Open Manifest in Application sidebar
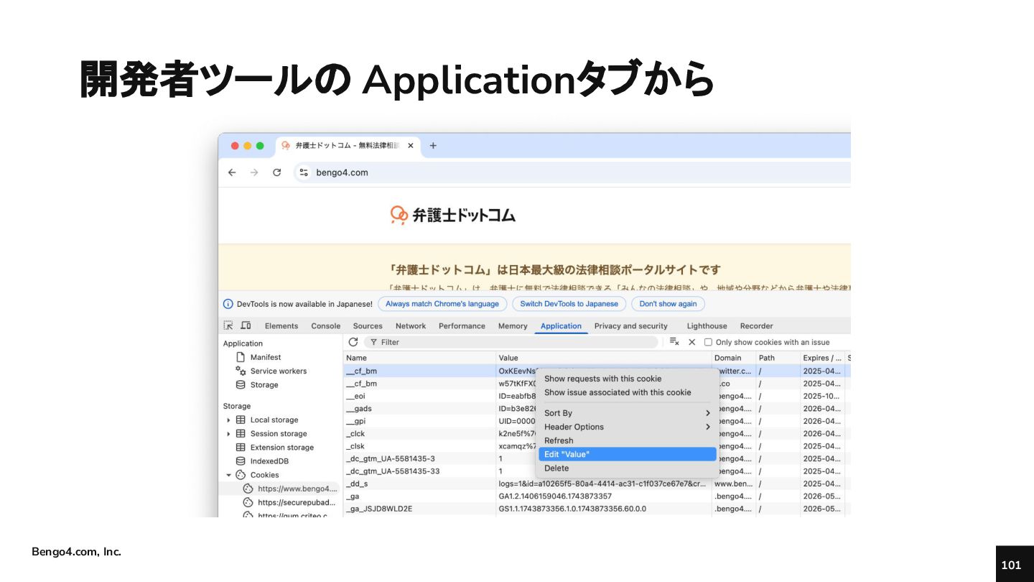 [266, 357]
